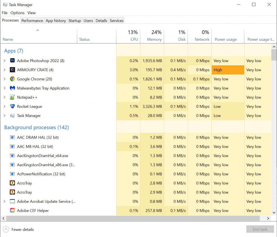The width and height of the screenshot is (277, 237).
Task: Expand the Notepad++ process row
Action: 5,97
